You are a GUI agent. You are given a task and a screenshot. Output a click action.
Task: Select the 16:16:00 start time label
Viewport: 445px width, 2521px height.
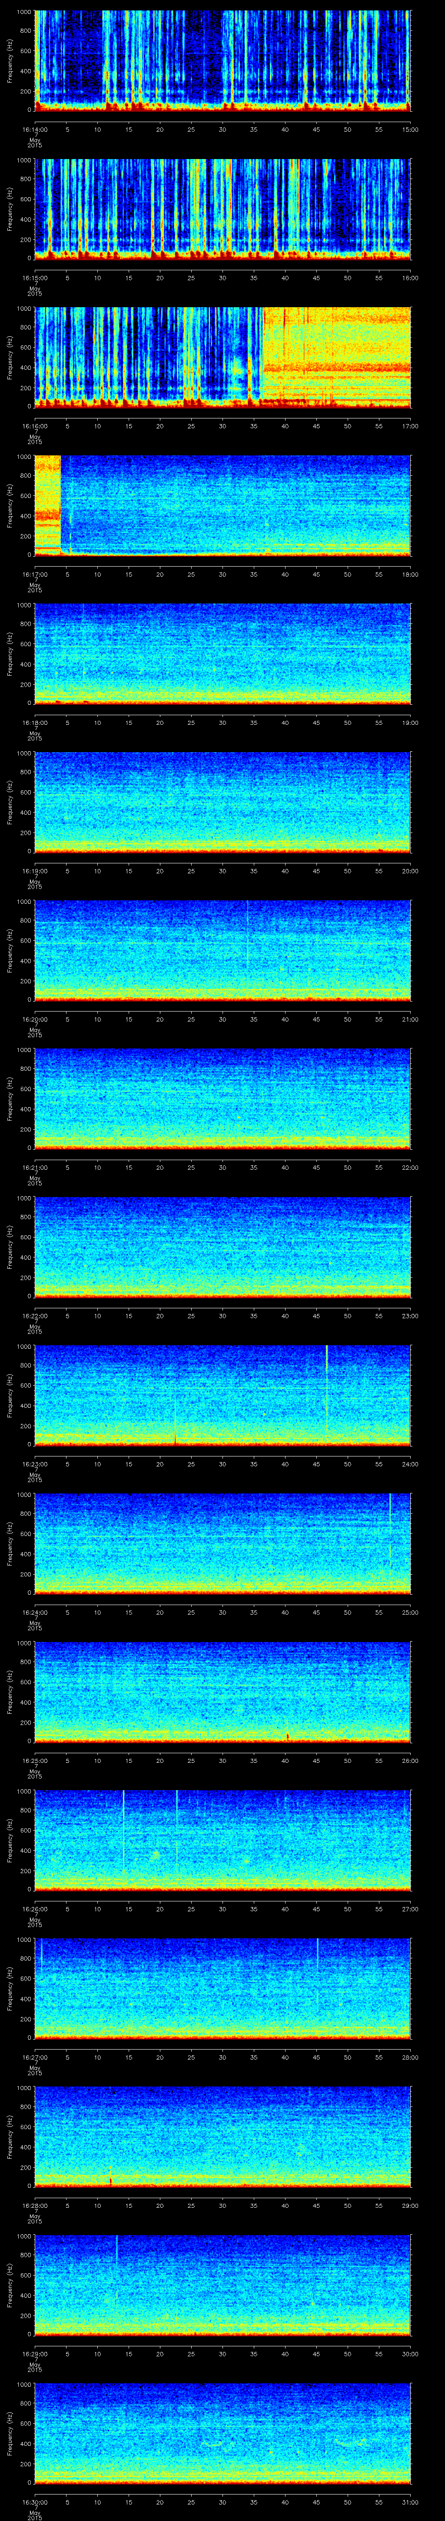[34, 426]
